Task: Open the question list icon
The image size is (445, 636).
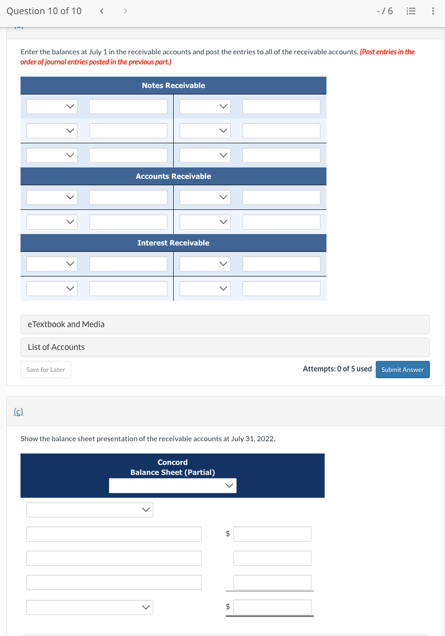Action: tap(411, 10)
